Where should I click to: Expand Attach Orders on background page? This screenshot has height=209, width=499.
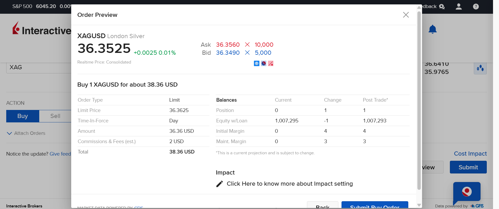tap(26, 133)
